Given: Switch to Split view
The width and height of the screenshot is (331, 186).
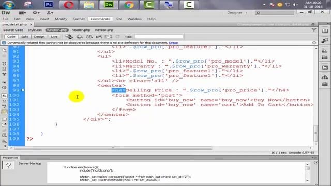Looking at the screenshot, I should click(24, 37).
